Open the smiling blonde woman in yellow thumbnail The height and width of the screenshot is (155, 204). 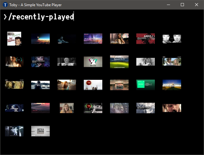(x=67, y=108)
